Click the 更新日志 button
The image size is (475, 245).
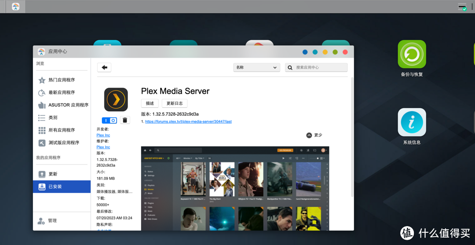pyautogui.click(x=175, y=103)
